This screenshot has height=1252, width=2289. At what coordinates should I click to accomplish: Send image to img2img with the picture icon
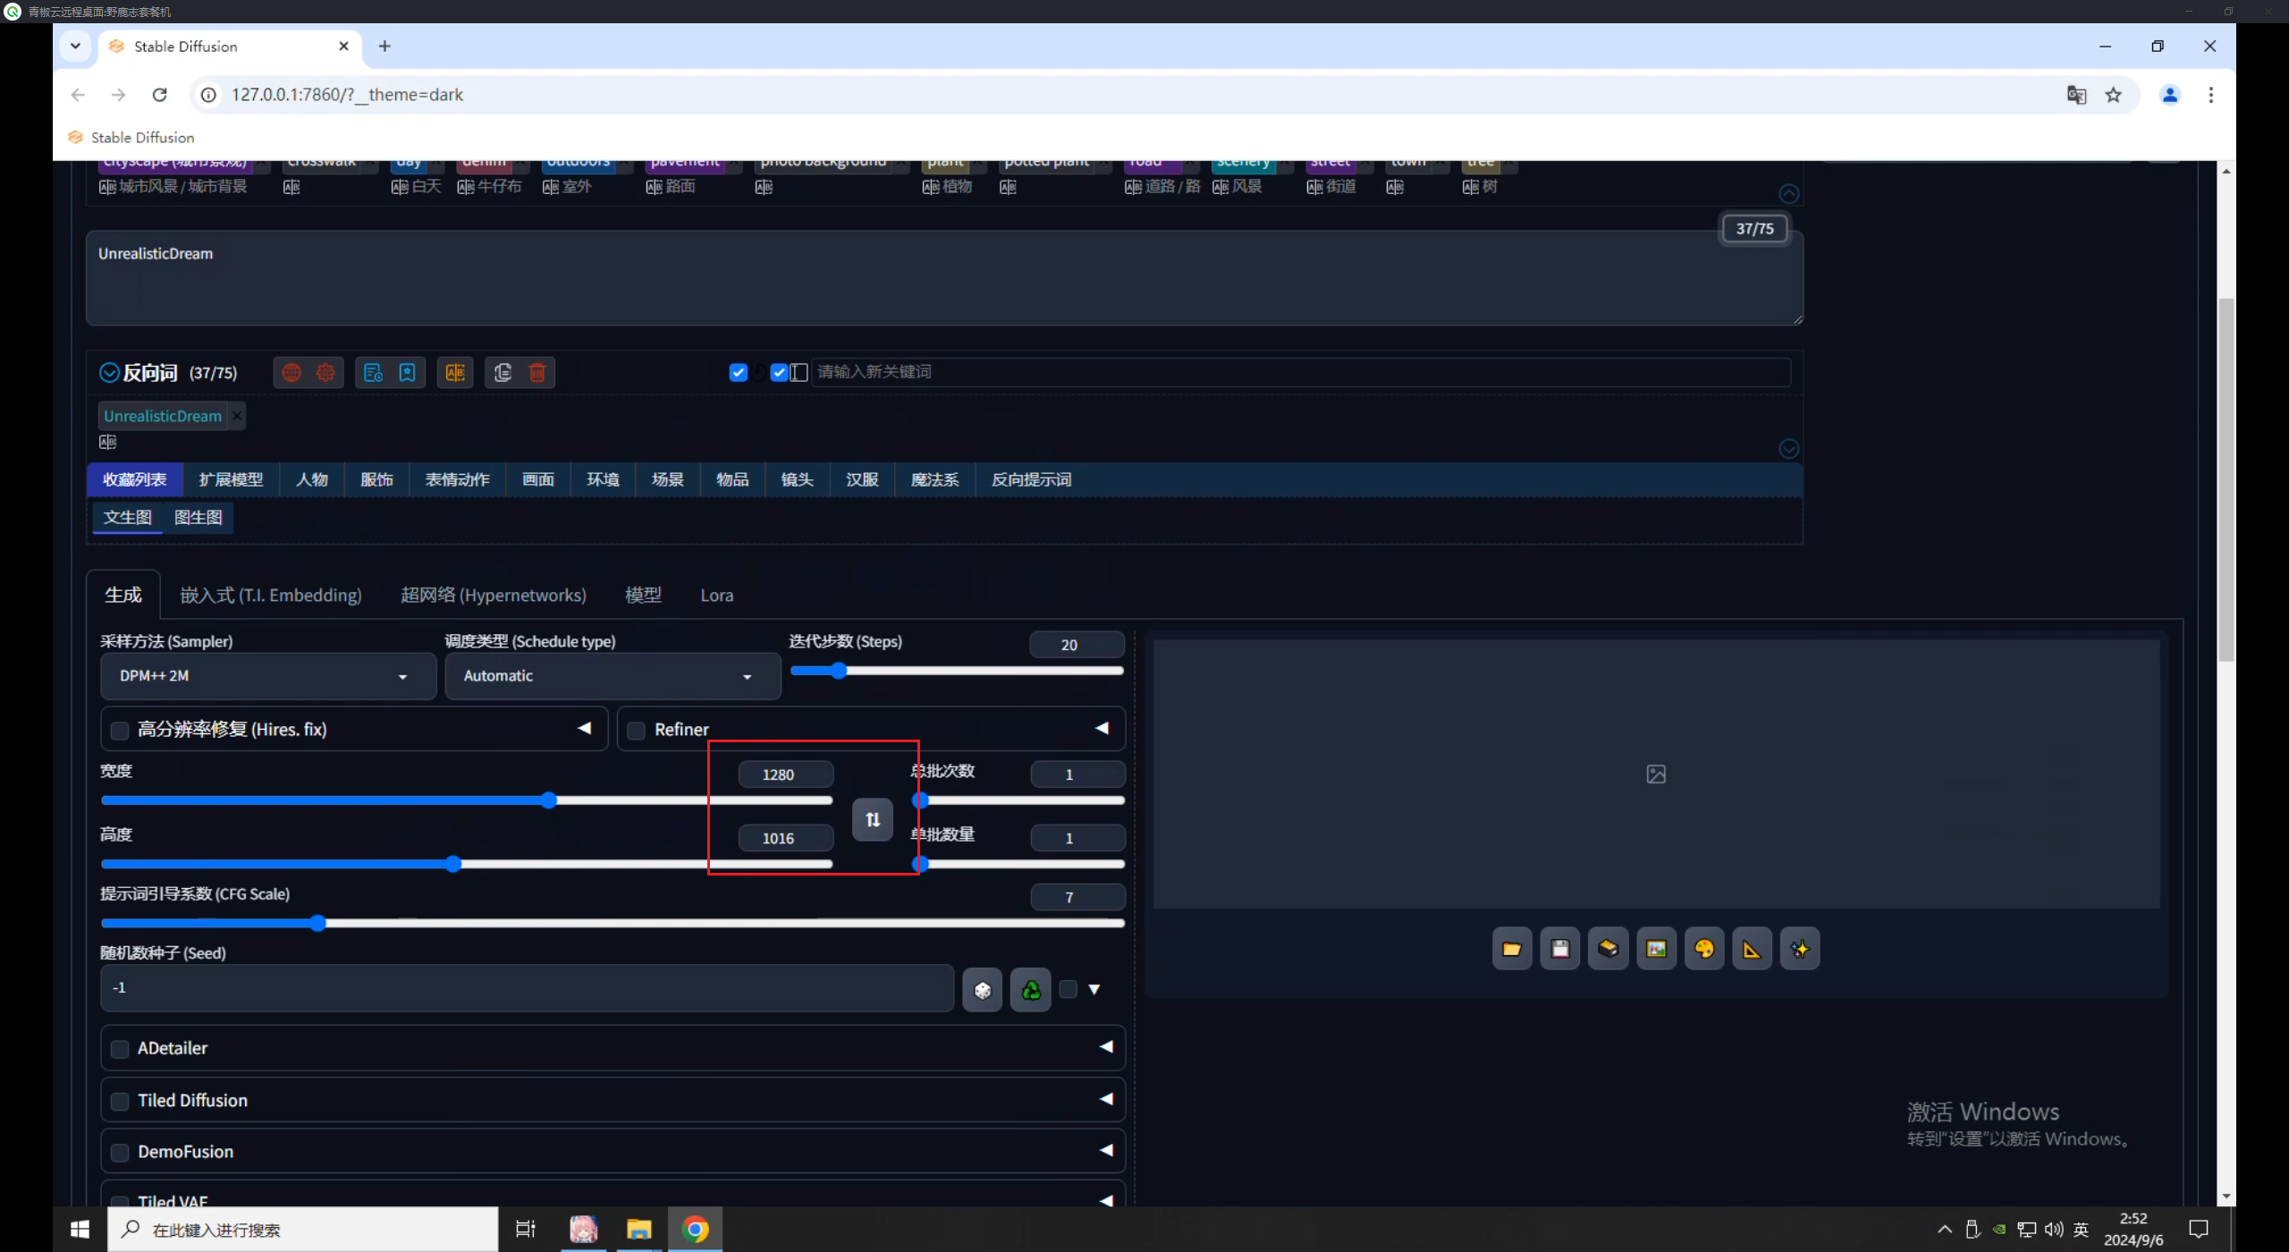pyautogui.click(x=1656, y=949)
